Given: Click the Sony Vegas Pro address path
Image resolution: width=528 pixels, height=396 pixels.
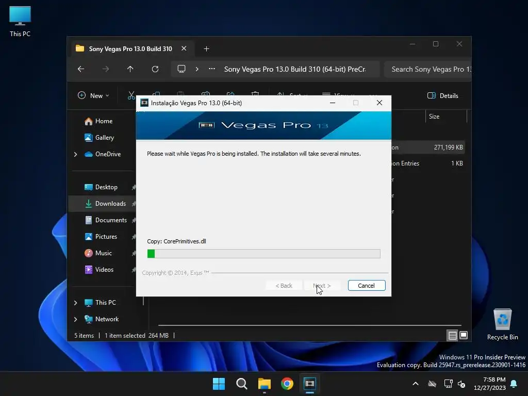Looking at the screenshot, I should pos(294,69).
